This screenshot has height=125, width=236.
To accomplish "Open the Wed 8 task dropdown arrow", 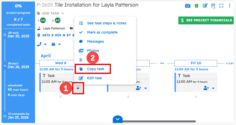I will (78, 88).
